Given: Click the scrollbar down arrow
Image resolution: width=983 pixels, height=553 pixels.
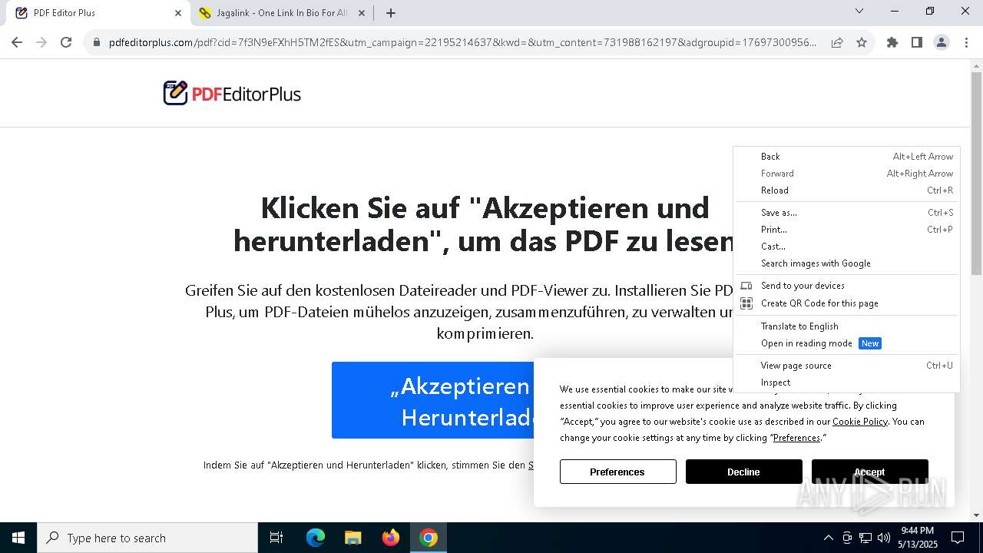Looking at the screenshot, I should click(x=976, y=515).
